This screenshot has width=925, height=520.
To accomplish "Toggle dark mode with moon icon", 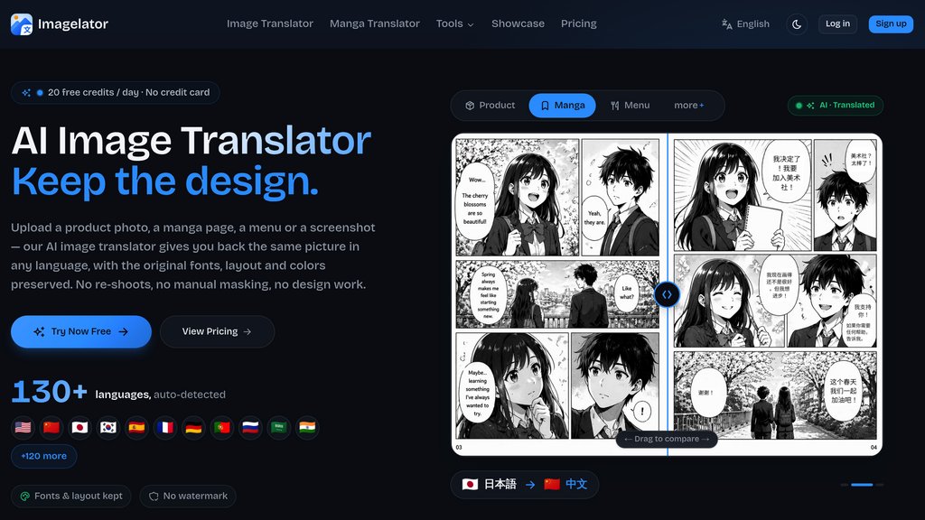I will click(796, 24).
